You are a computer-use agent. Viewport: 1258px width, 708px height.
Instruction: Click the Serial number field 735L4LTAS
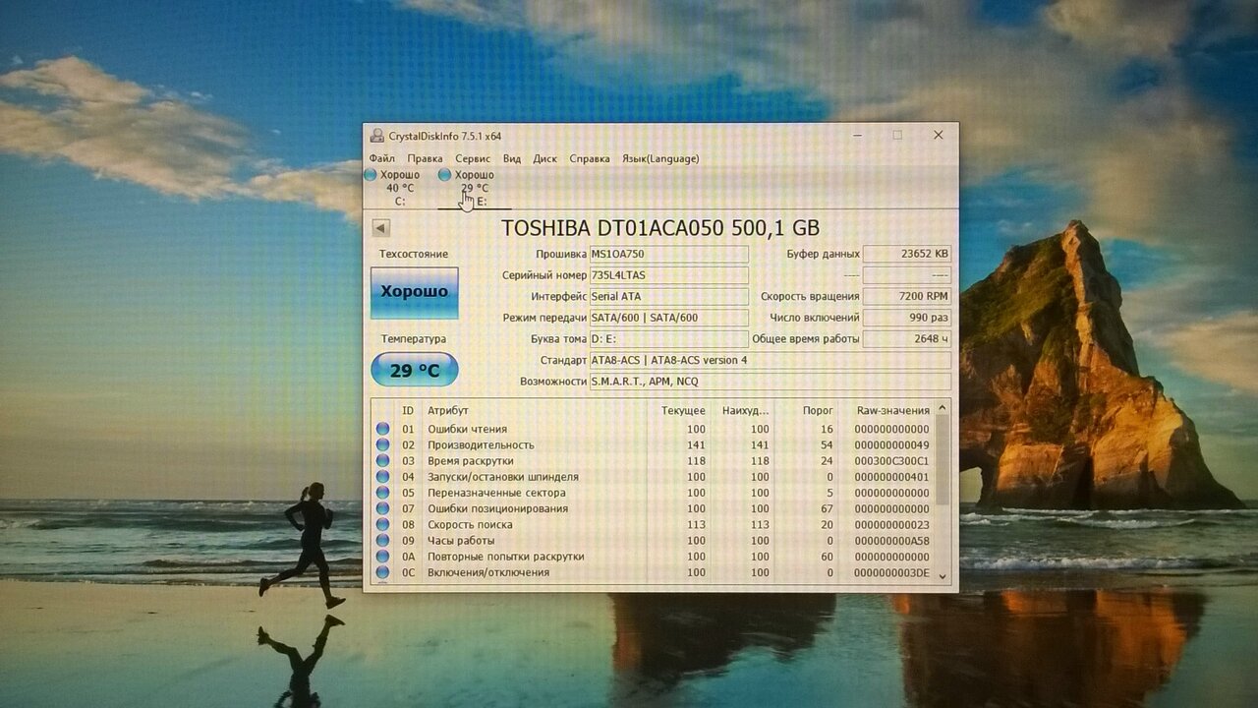pyautogui.click(x=668, y=275)
